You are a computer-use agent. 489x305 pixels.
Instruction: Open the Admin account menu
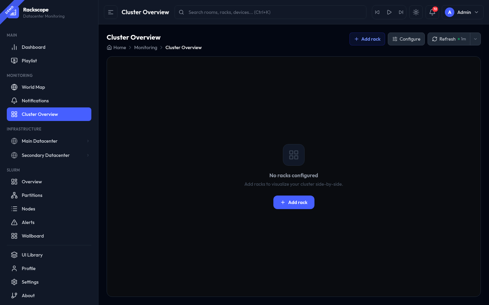tap(463, 12)
